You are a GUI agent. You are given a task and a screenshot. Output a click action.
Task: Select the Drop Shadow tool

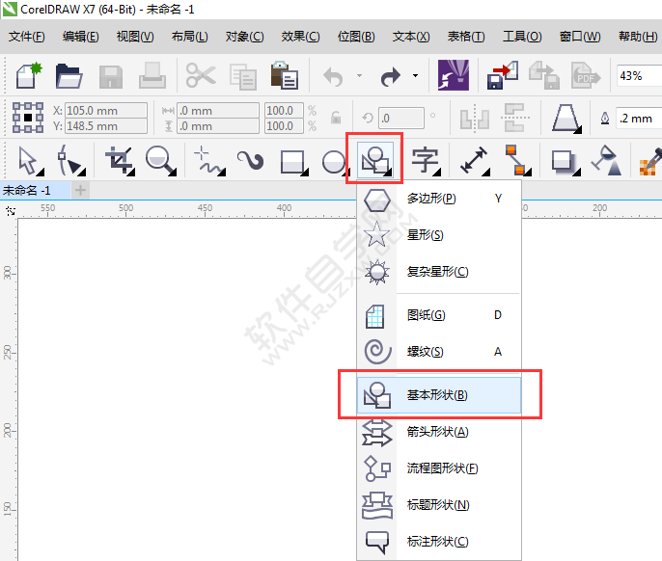[565, 162]
